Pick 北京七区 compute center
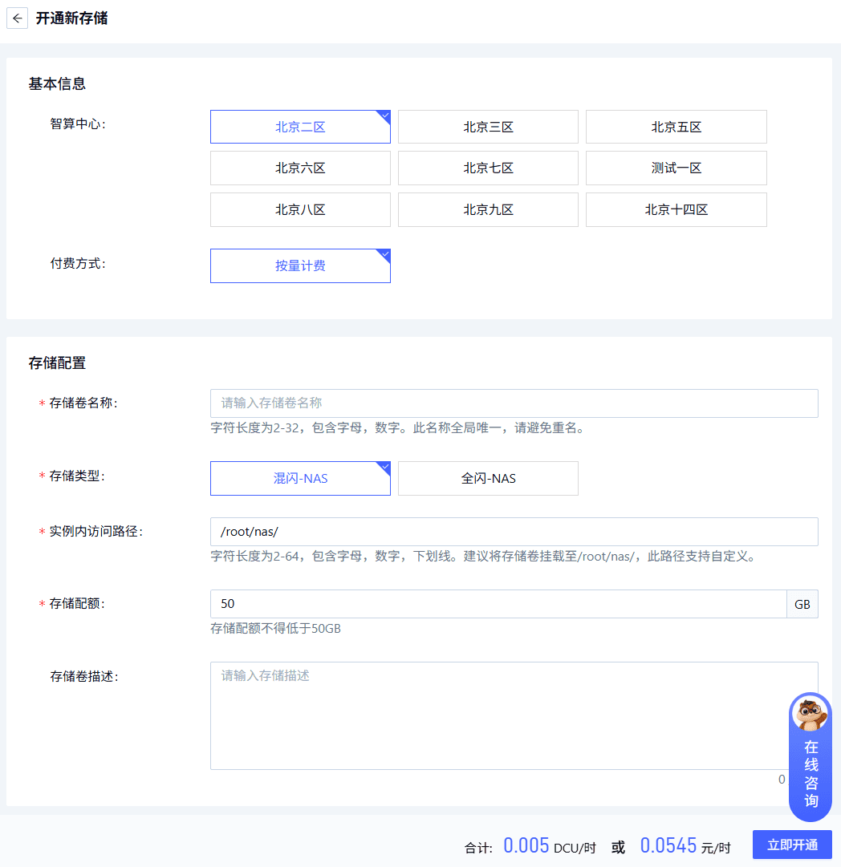 pos(488,168)
